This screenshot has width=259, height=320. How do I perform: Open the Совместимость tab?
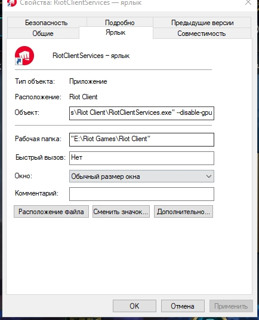click(x=202, y=33)
